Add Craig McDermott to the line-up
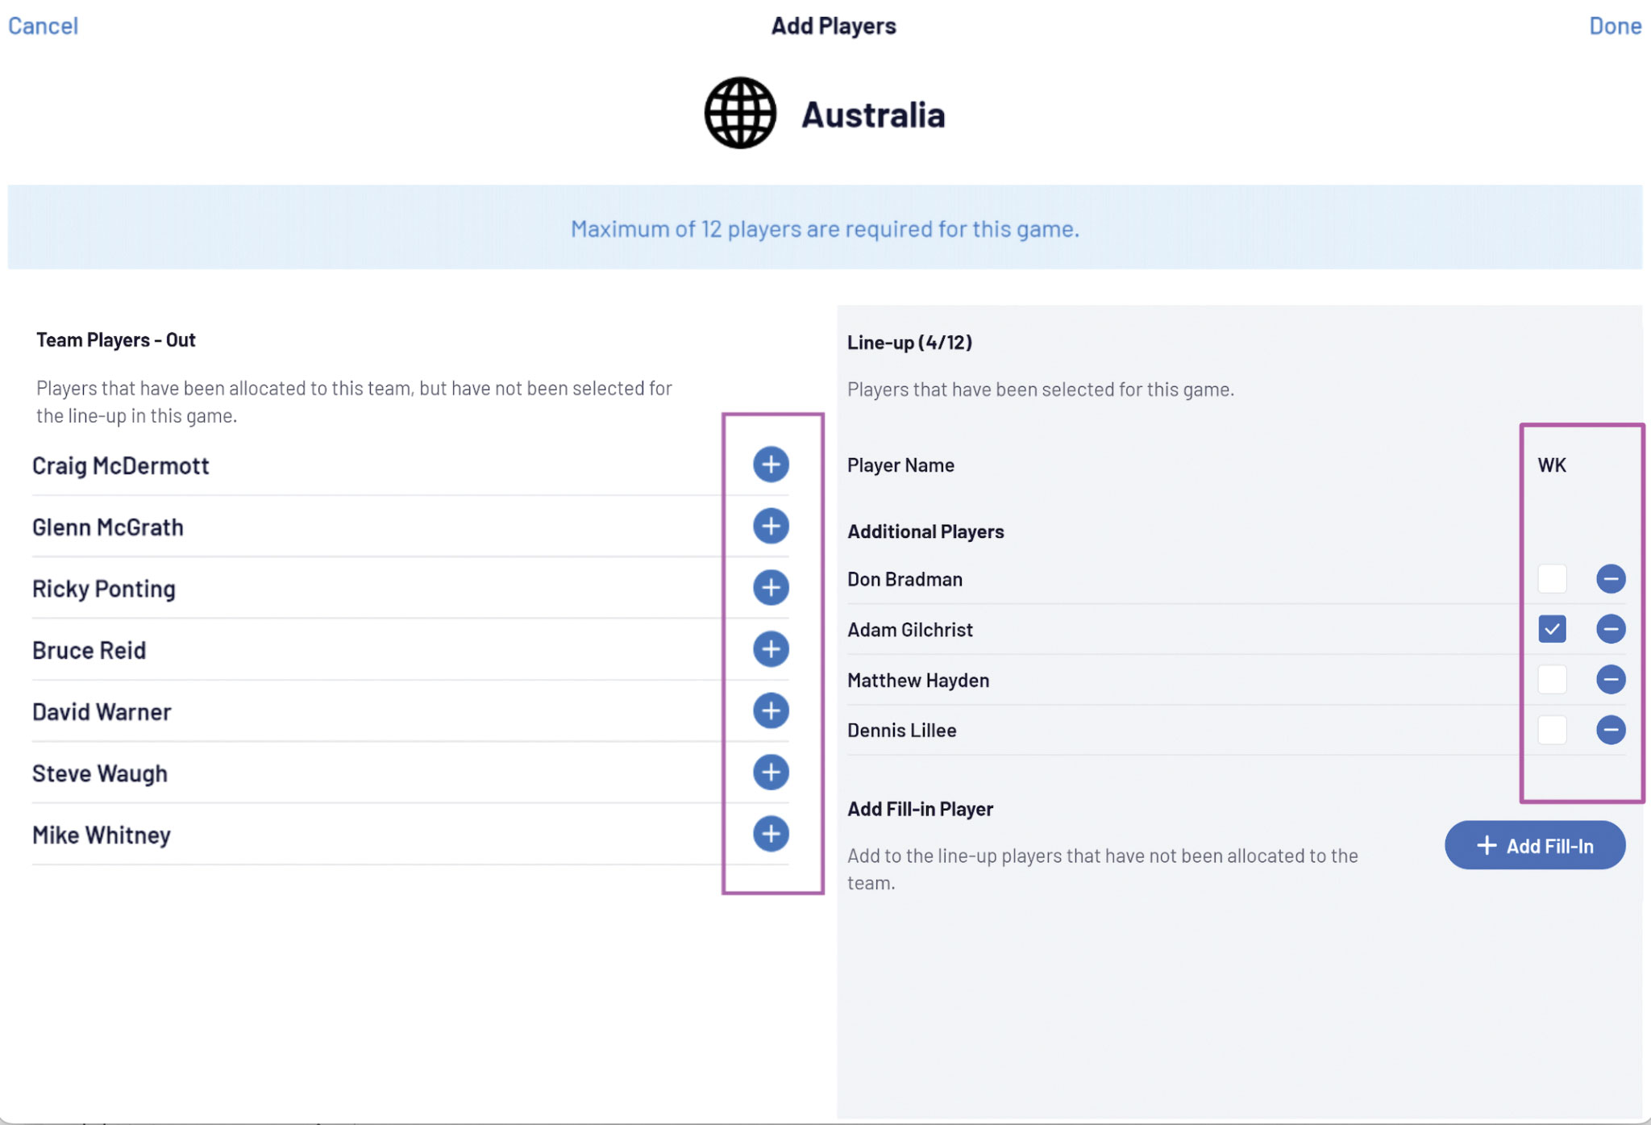The height and width of the screenshot is (1125, 1651). pos(771,465)
